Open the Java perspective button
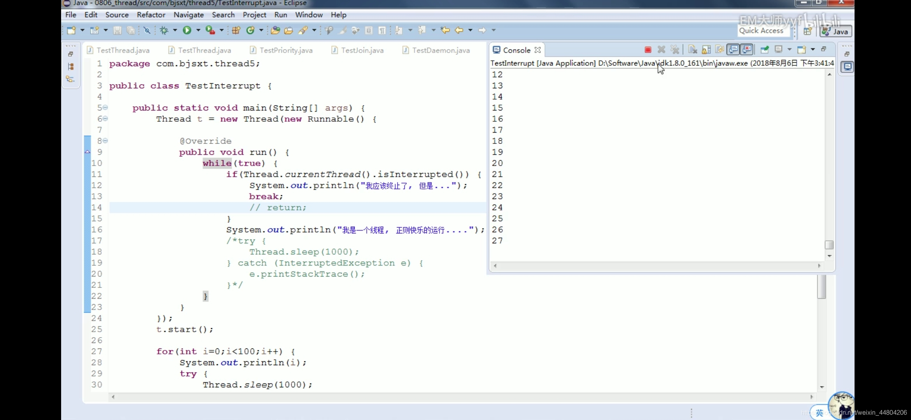The height and width of the screenshot is (420, 911). (836, 31)
